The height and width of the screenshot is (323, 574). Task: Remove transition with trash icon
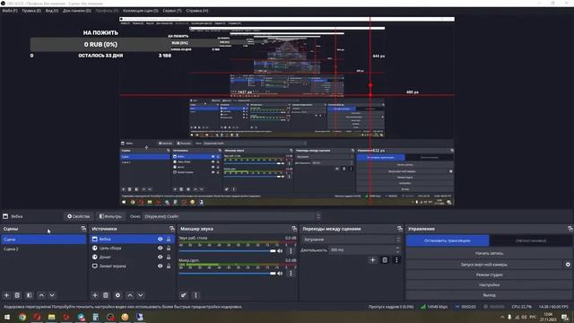[385, 260]
